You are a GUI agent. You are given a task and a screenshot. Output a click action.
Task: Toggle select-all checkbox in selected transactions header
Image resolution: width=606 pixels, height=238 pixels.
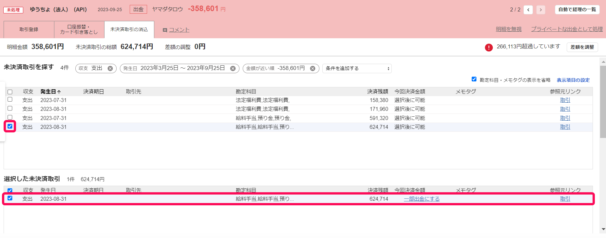click(x=10, y=190)
